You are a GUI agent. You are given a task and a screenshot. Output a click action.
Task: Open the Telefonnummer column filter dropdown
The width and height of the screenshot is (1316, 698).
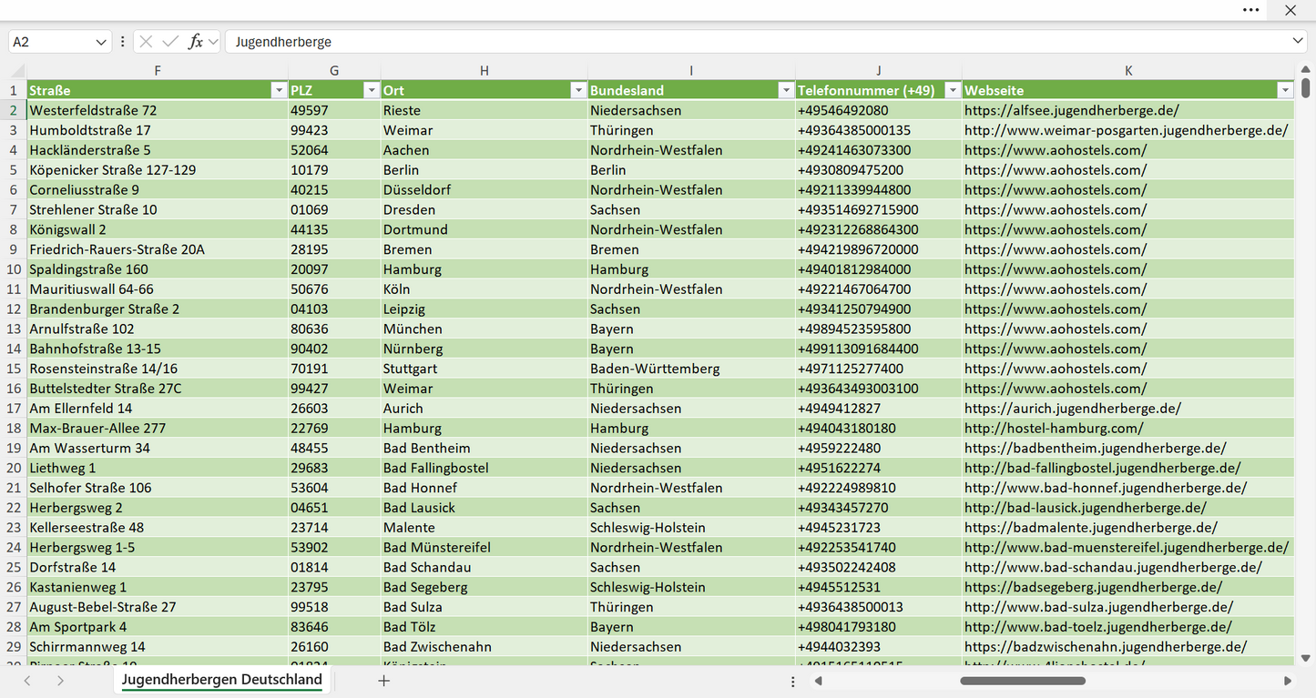point(952,90)
